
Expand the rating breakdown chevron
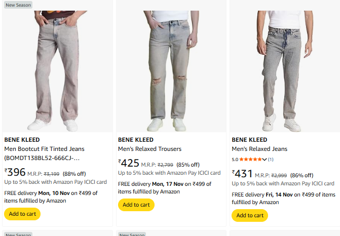pyautogui.click(x=265, y=159)
